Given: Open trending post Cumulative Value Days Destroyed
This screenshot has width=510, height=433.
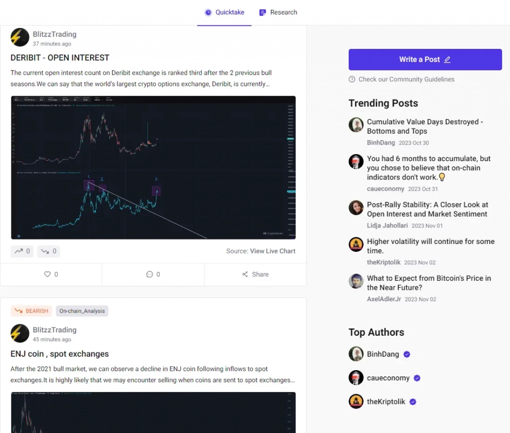Looking at the screenshot, I should [x=425, y=126].
